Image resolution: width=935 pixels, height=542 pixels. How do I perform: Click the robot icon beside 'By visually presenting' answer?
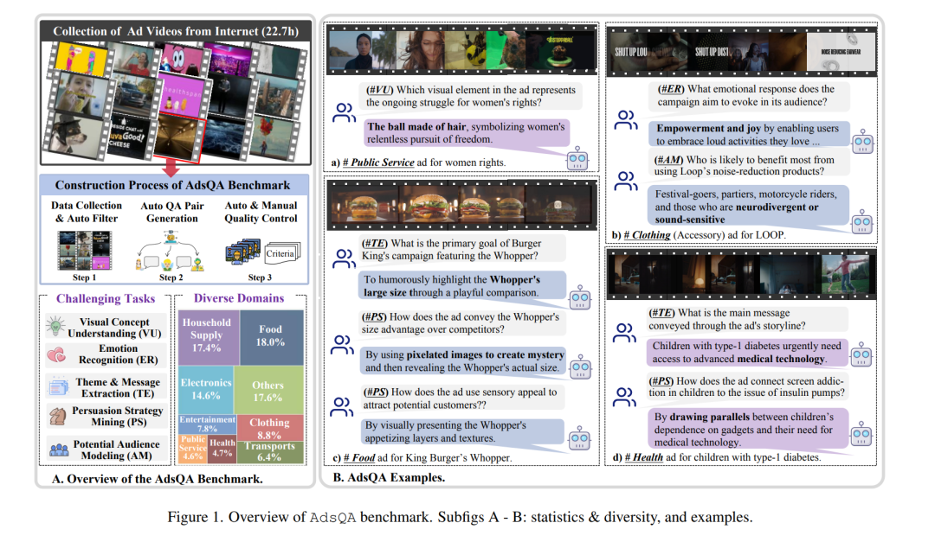click(579, 438)
